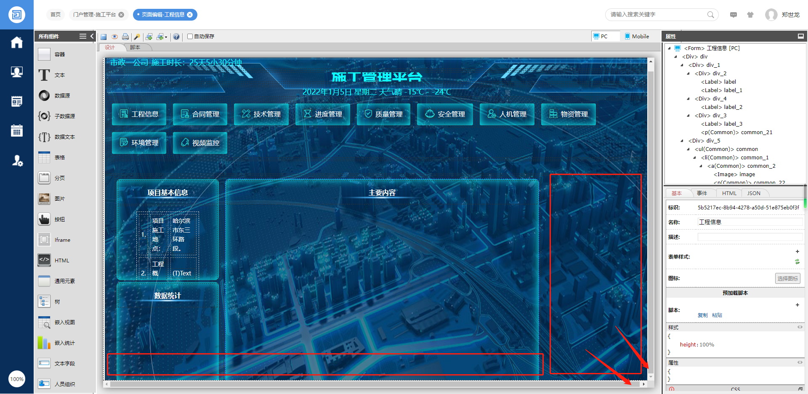The width and height of the screenshot is (808, 394).
Task: Switch to Mobile view mode
Action: point(637,37)
